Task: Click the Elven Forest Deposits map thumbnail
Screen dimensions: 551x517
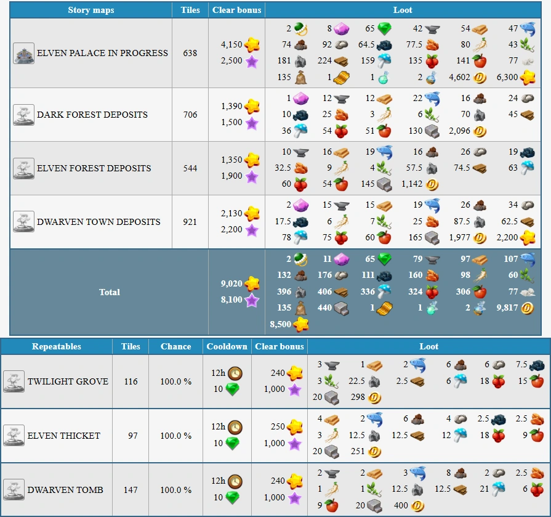Action: [23, 168]
